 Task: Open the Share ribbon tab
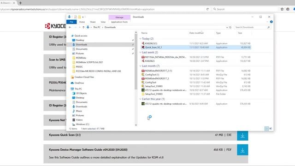click(93, 22)
